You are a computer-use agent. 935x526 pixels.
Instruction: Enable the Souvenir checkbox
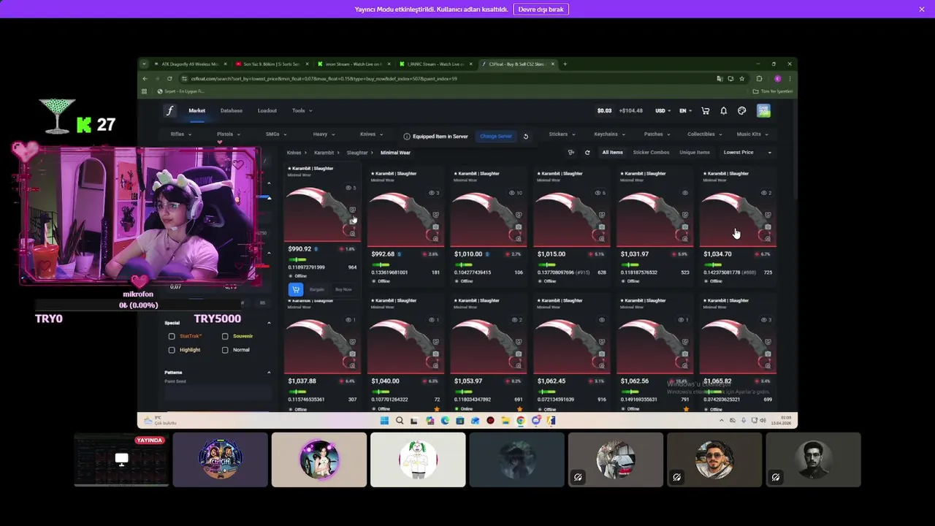pos(225,336)
